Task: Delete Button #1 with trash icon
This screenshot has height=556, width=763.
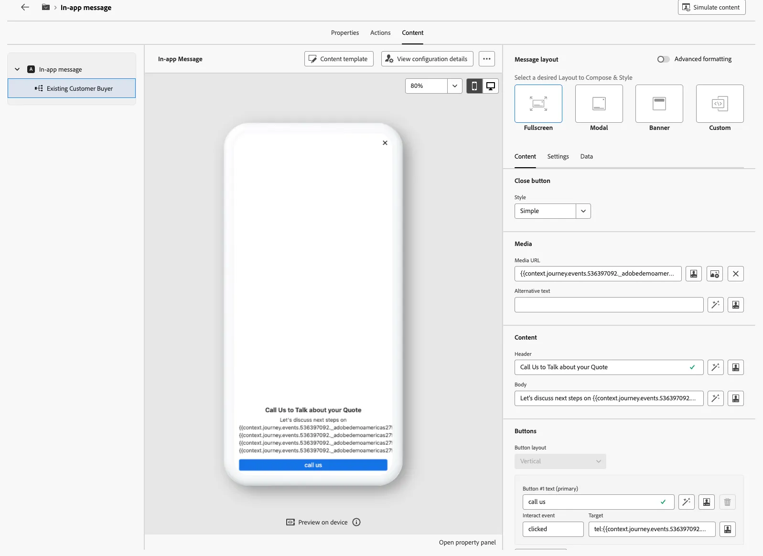Action: click(728, 502)
